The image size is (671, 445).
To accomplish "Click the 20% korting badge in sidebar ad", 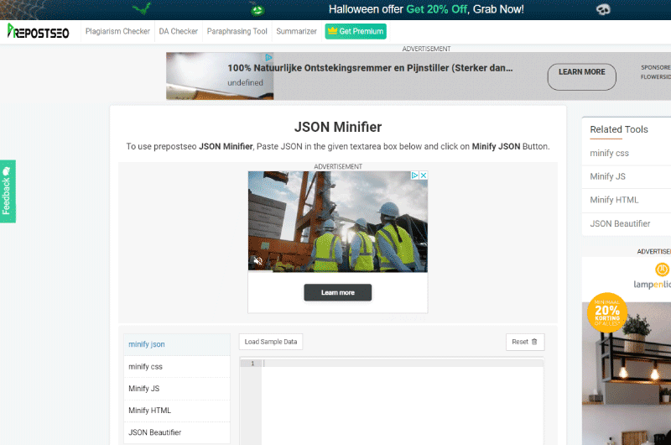I will (x=606, y=312).
